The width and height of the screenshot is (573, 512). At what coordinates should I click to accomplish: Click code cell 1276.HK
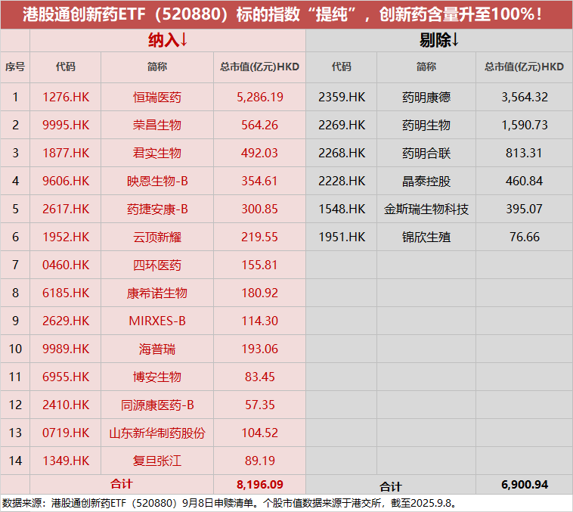pos(66,97)
